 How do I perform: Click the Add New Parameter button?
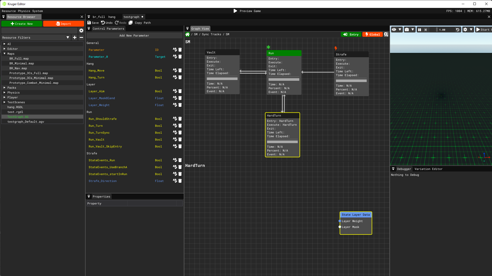(x=134, y=35)
